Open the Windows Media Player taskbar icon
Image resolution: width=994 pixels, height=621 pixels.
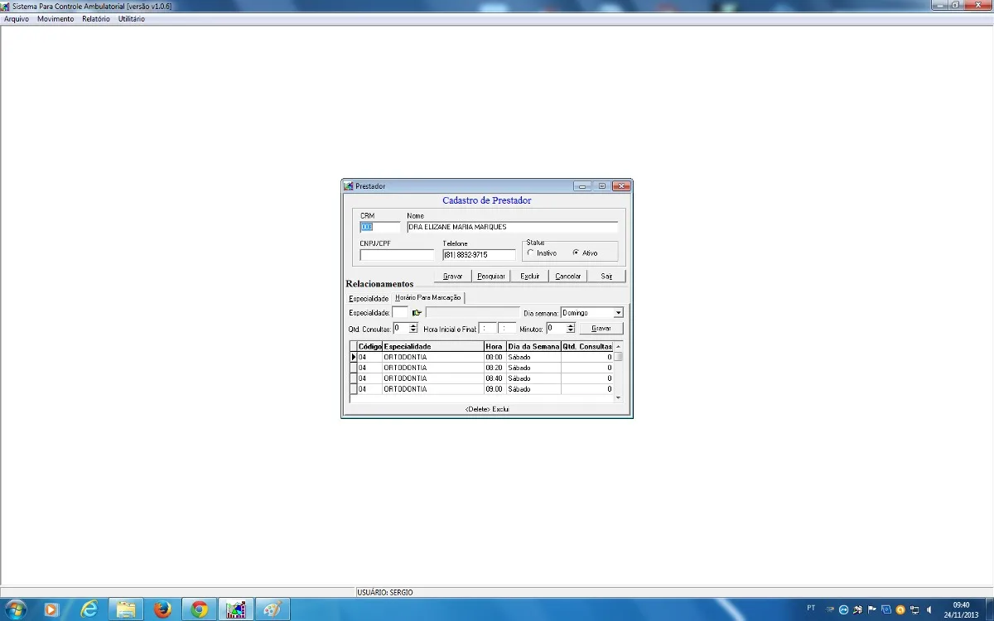51,609
